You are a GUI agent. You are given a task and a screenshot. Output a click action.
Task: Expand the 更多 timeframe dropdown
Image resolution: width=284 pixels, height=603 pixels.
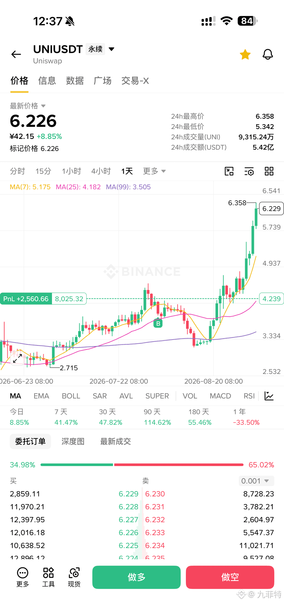coord(154,171)
